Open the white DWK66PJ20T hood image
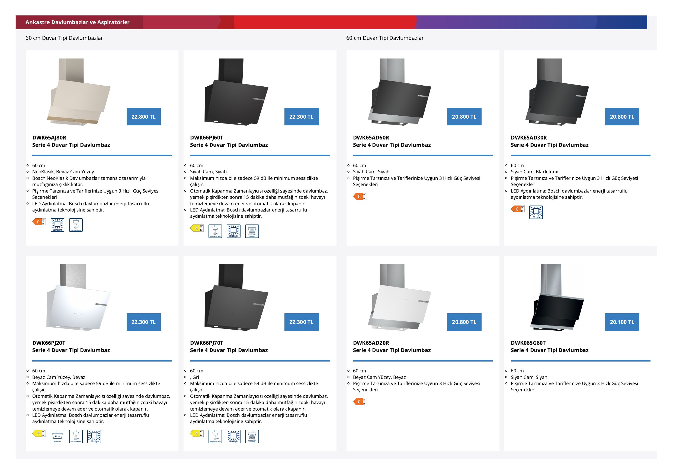Viewport: 673px width, 475px height. tap(79, 297)
